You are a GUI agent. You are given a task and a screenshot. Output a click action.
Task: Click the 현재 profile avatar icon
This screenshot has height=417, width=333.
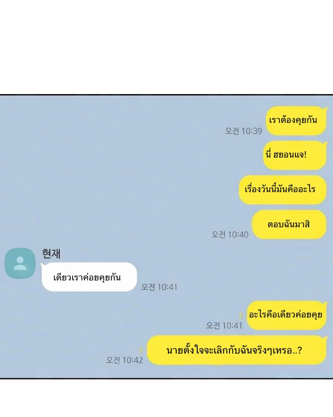pos(20,263)
